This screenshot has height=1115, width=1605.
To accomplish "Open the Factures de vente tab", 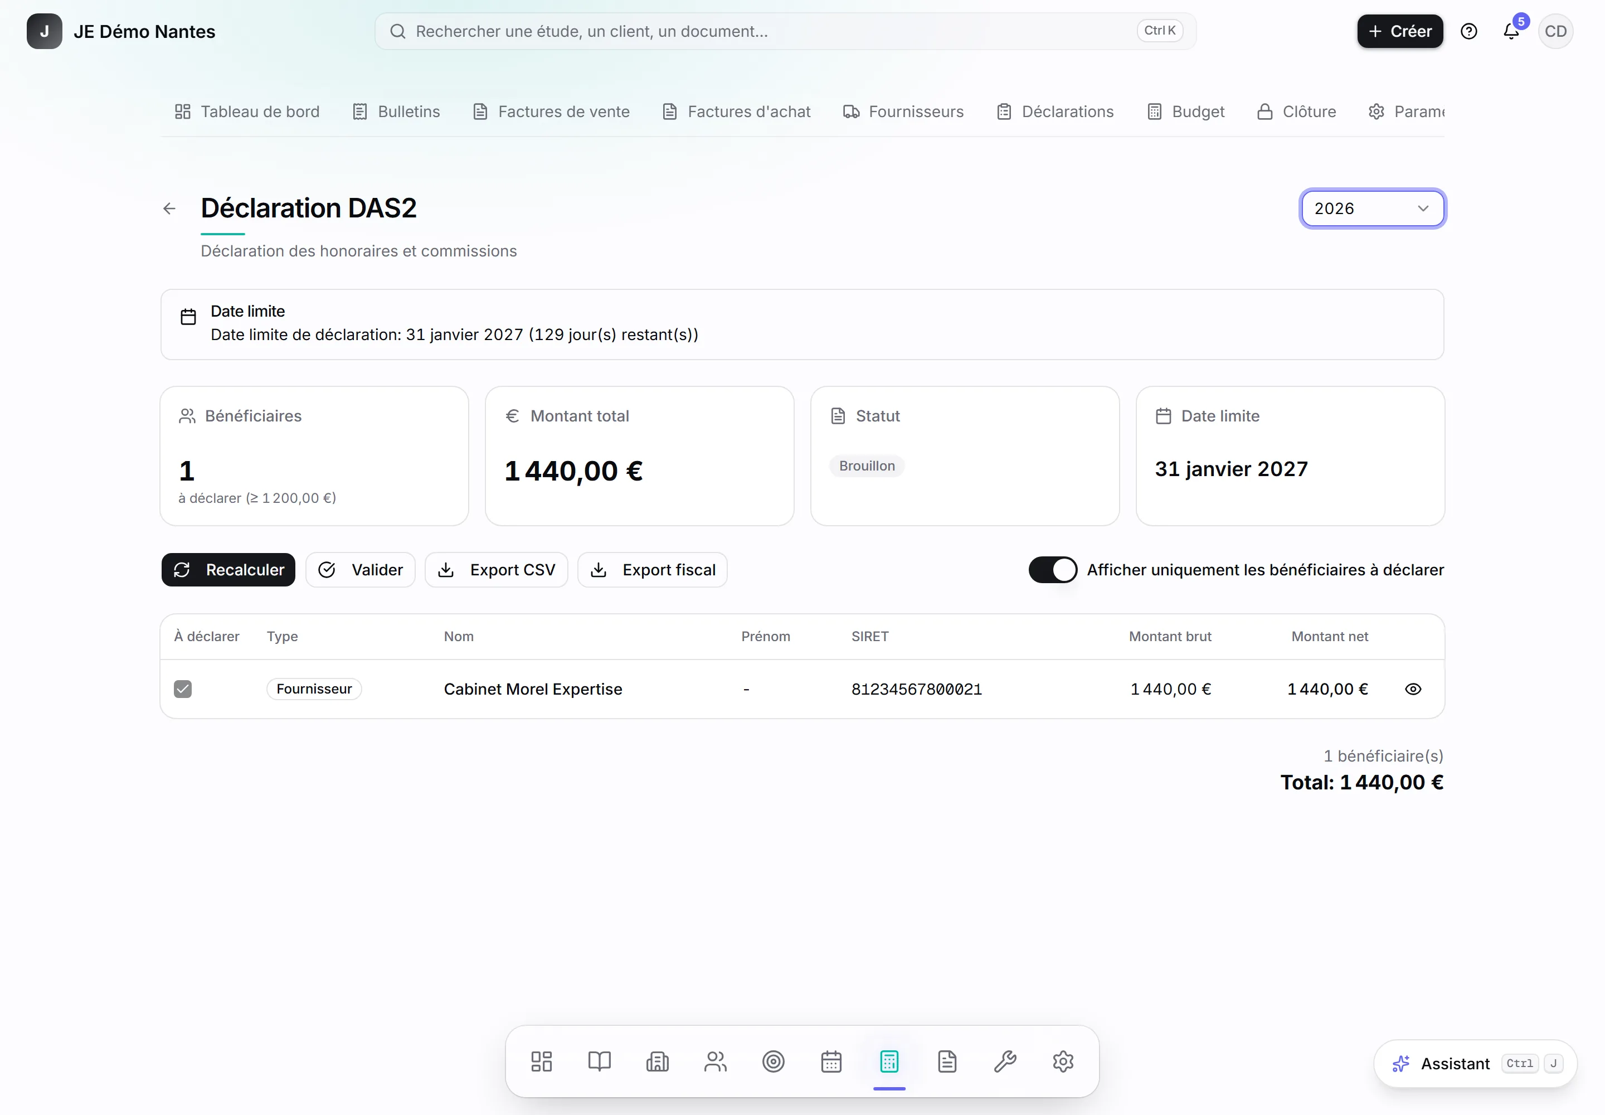I will (x=552, y=112).
